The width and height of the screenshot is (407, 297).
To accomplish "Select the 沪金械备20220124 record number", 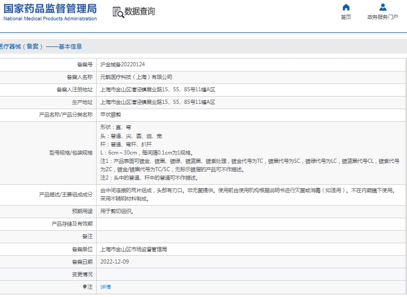I will pos(122,64).
